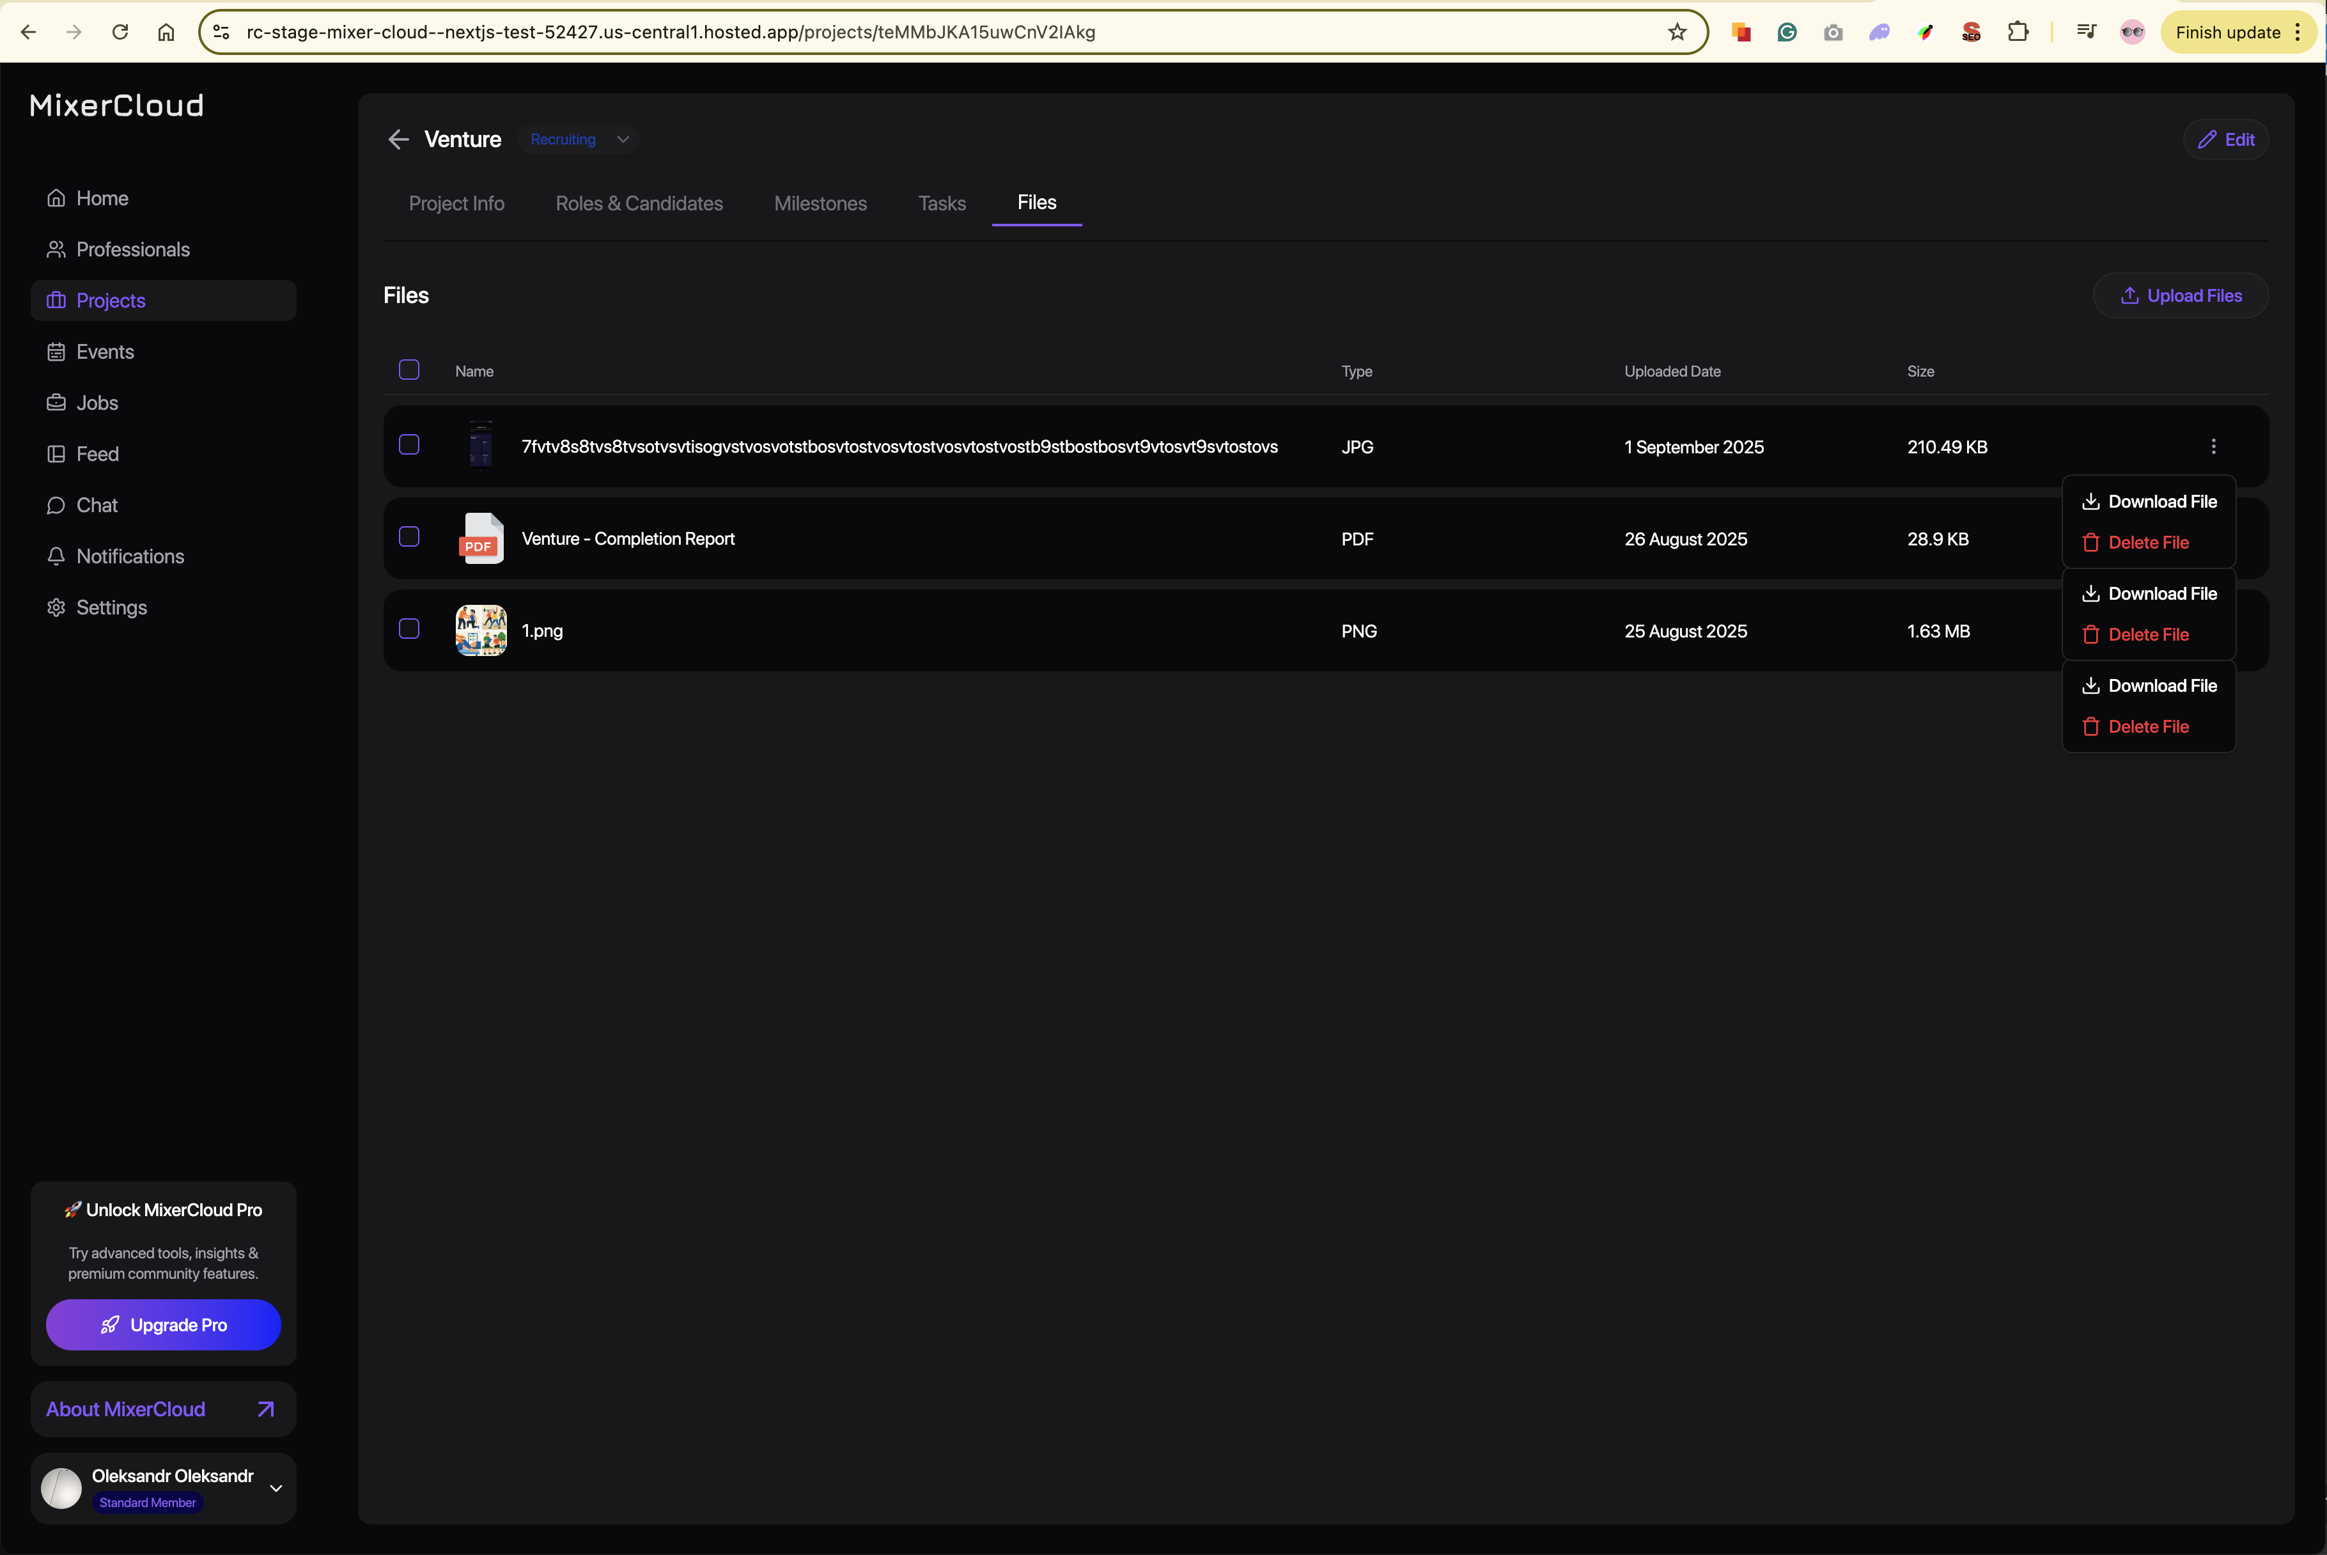The image size is (2327, 1555).
Task: Open the three-dot menu for JPG file
Action: [2213, 446]
